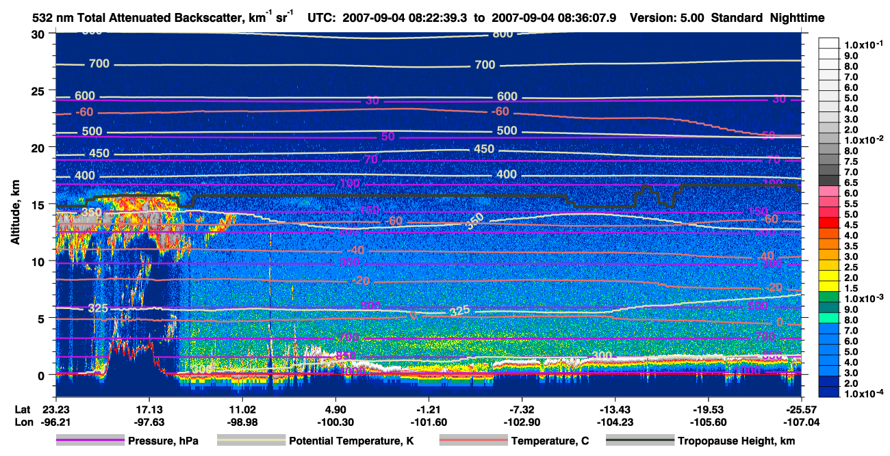Click the colorbar label '1.0x10-4'
The image size is (890, 456).
tap(865, 394)
